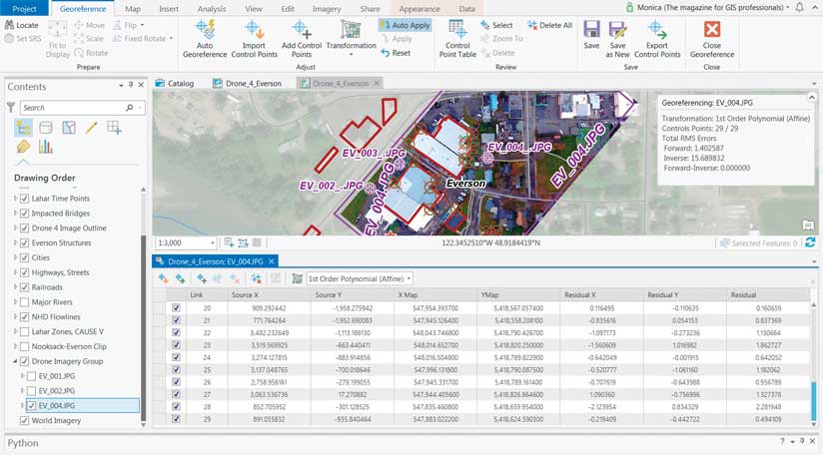
Task: Click the Locate tool
Action: pos(22,25)
